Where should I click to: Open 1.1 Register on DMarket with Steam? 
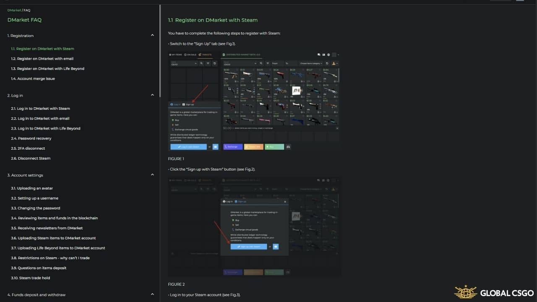[42, 49]
